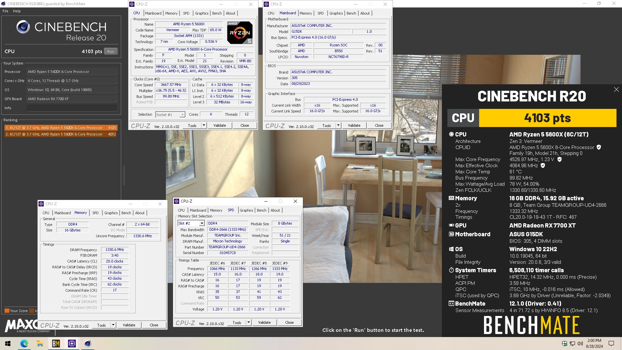Select the second ranking entry scoring 4052
This screenshot has width=622, height=350.
click(61, 134)
